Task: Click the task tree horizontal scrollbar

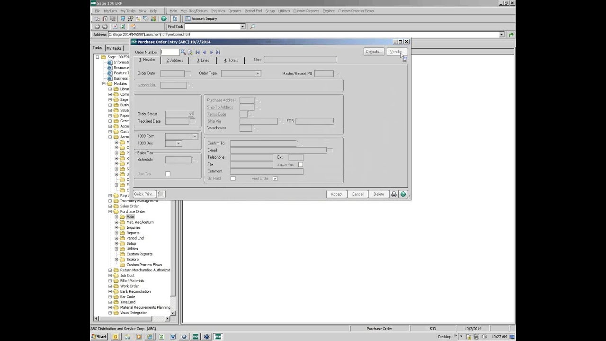Action: [x=132, y=319]
